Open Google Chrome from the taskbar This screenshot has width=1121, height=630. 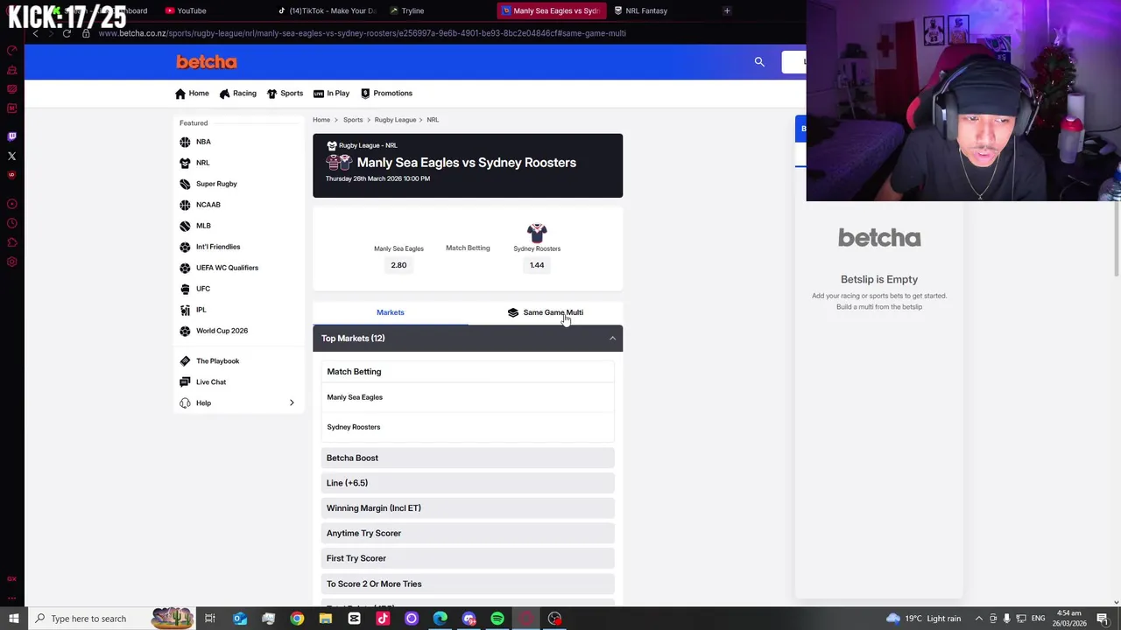[x=297, y=619]
